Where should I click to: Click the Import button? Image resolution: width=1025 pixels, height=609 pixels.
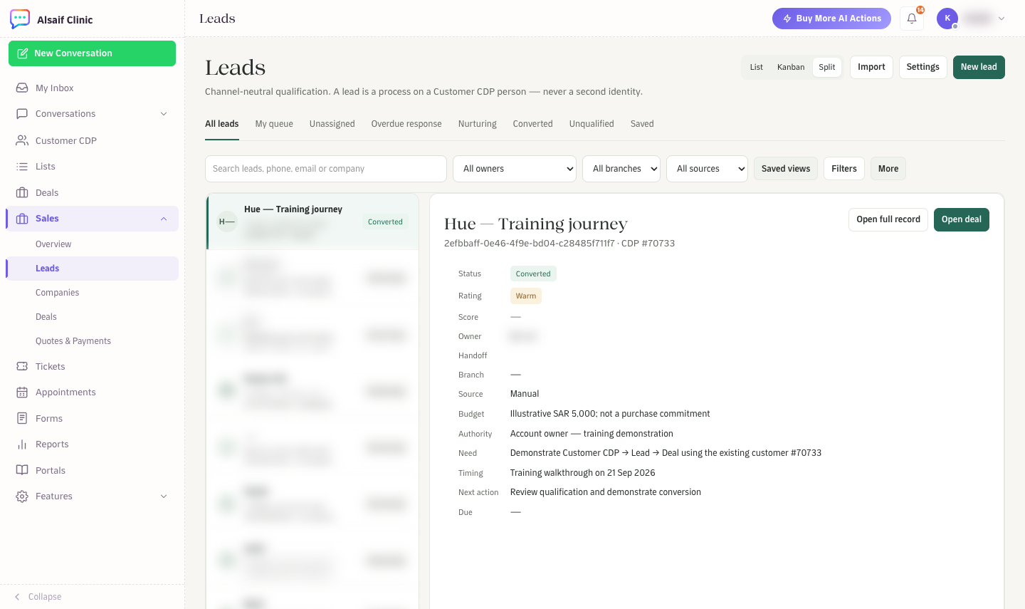pyautogui.click(x=871, y=67)
